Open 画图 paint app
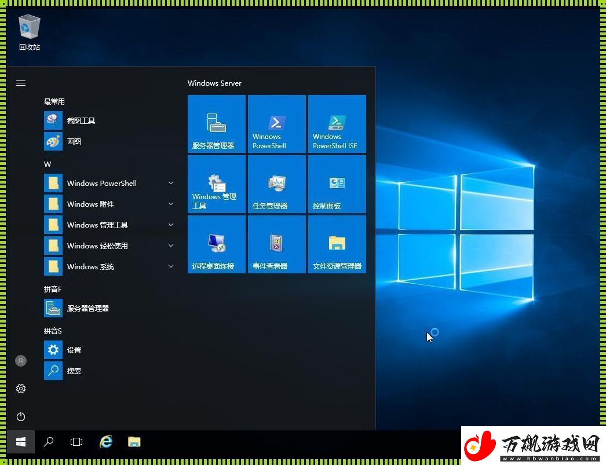 (109, 141)
